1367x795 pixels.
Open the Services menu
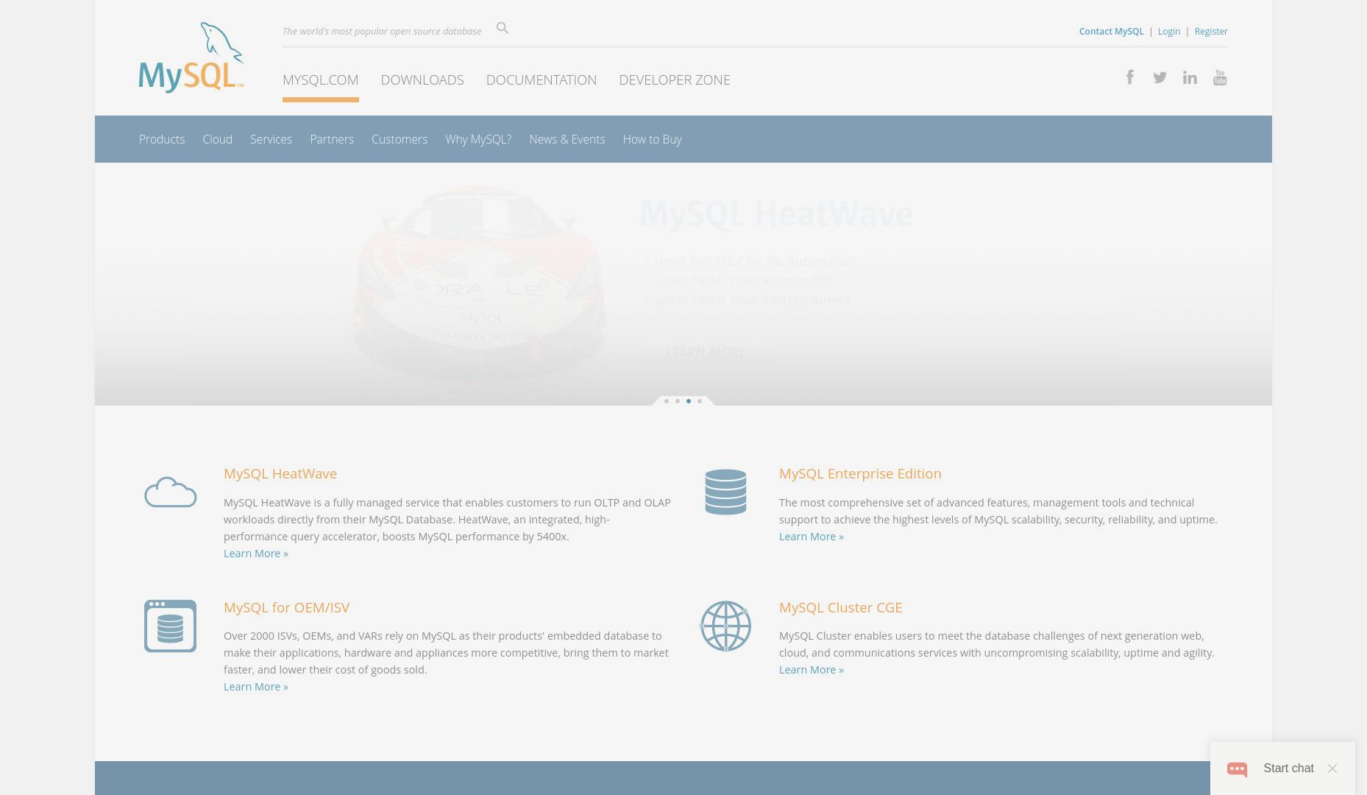tap(271, 139)
